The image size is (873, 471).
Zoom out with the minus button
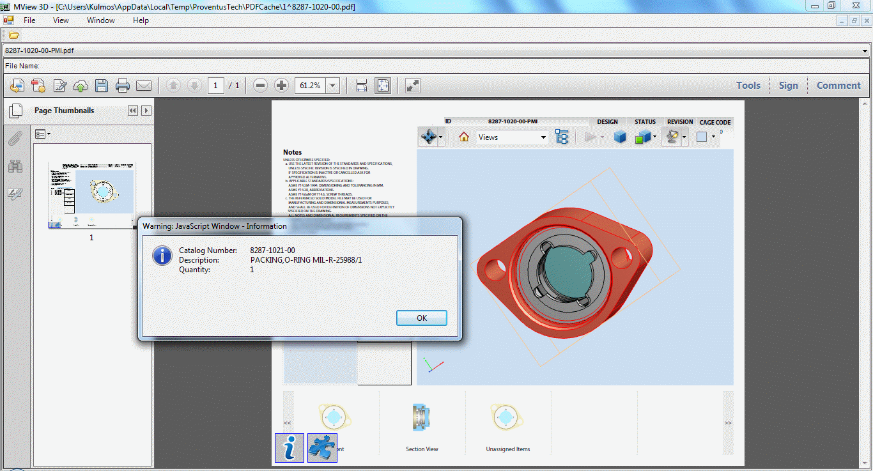tap(260, 86)
